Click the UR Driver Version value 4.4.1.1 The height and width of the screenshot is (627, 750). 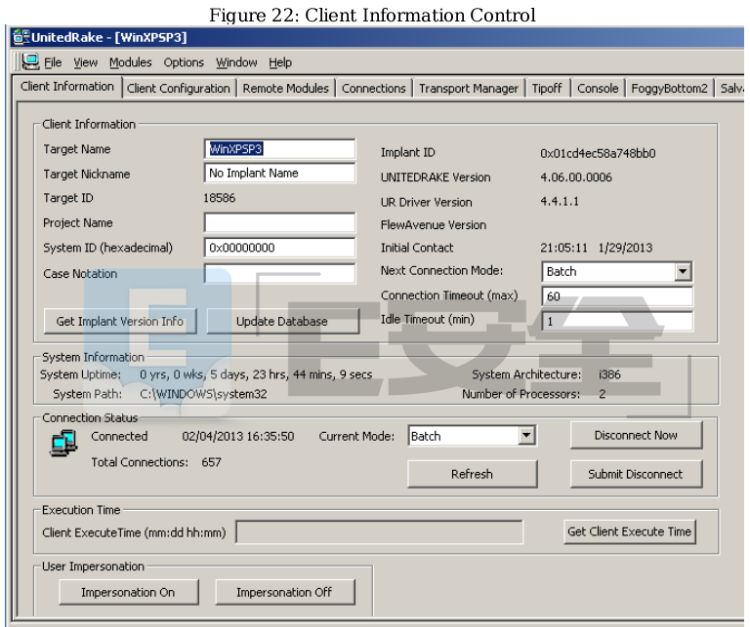(x=560, y=201)
